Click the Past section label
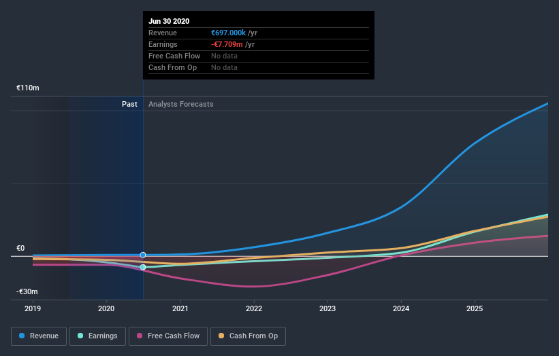 [x=129, y=104]
